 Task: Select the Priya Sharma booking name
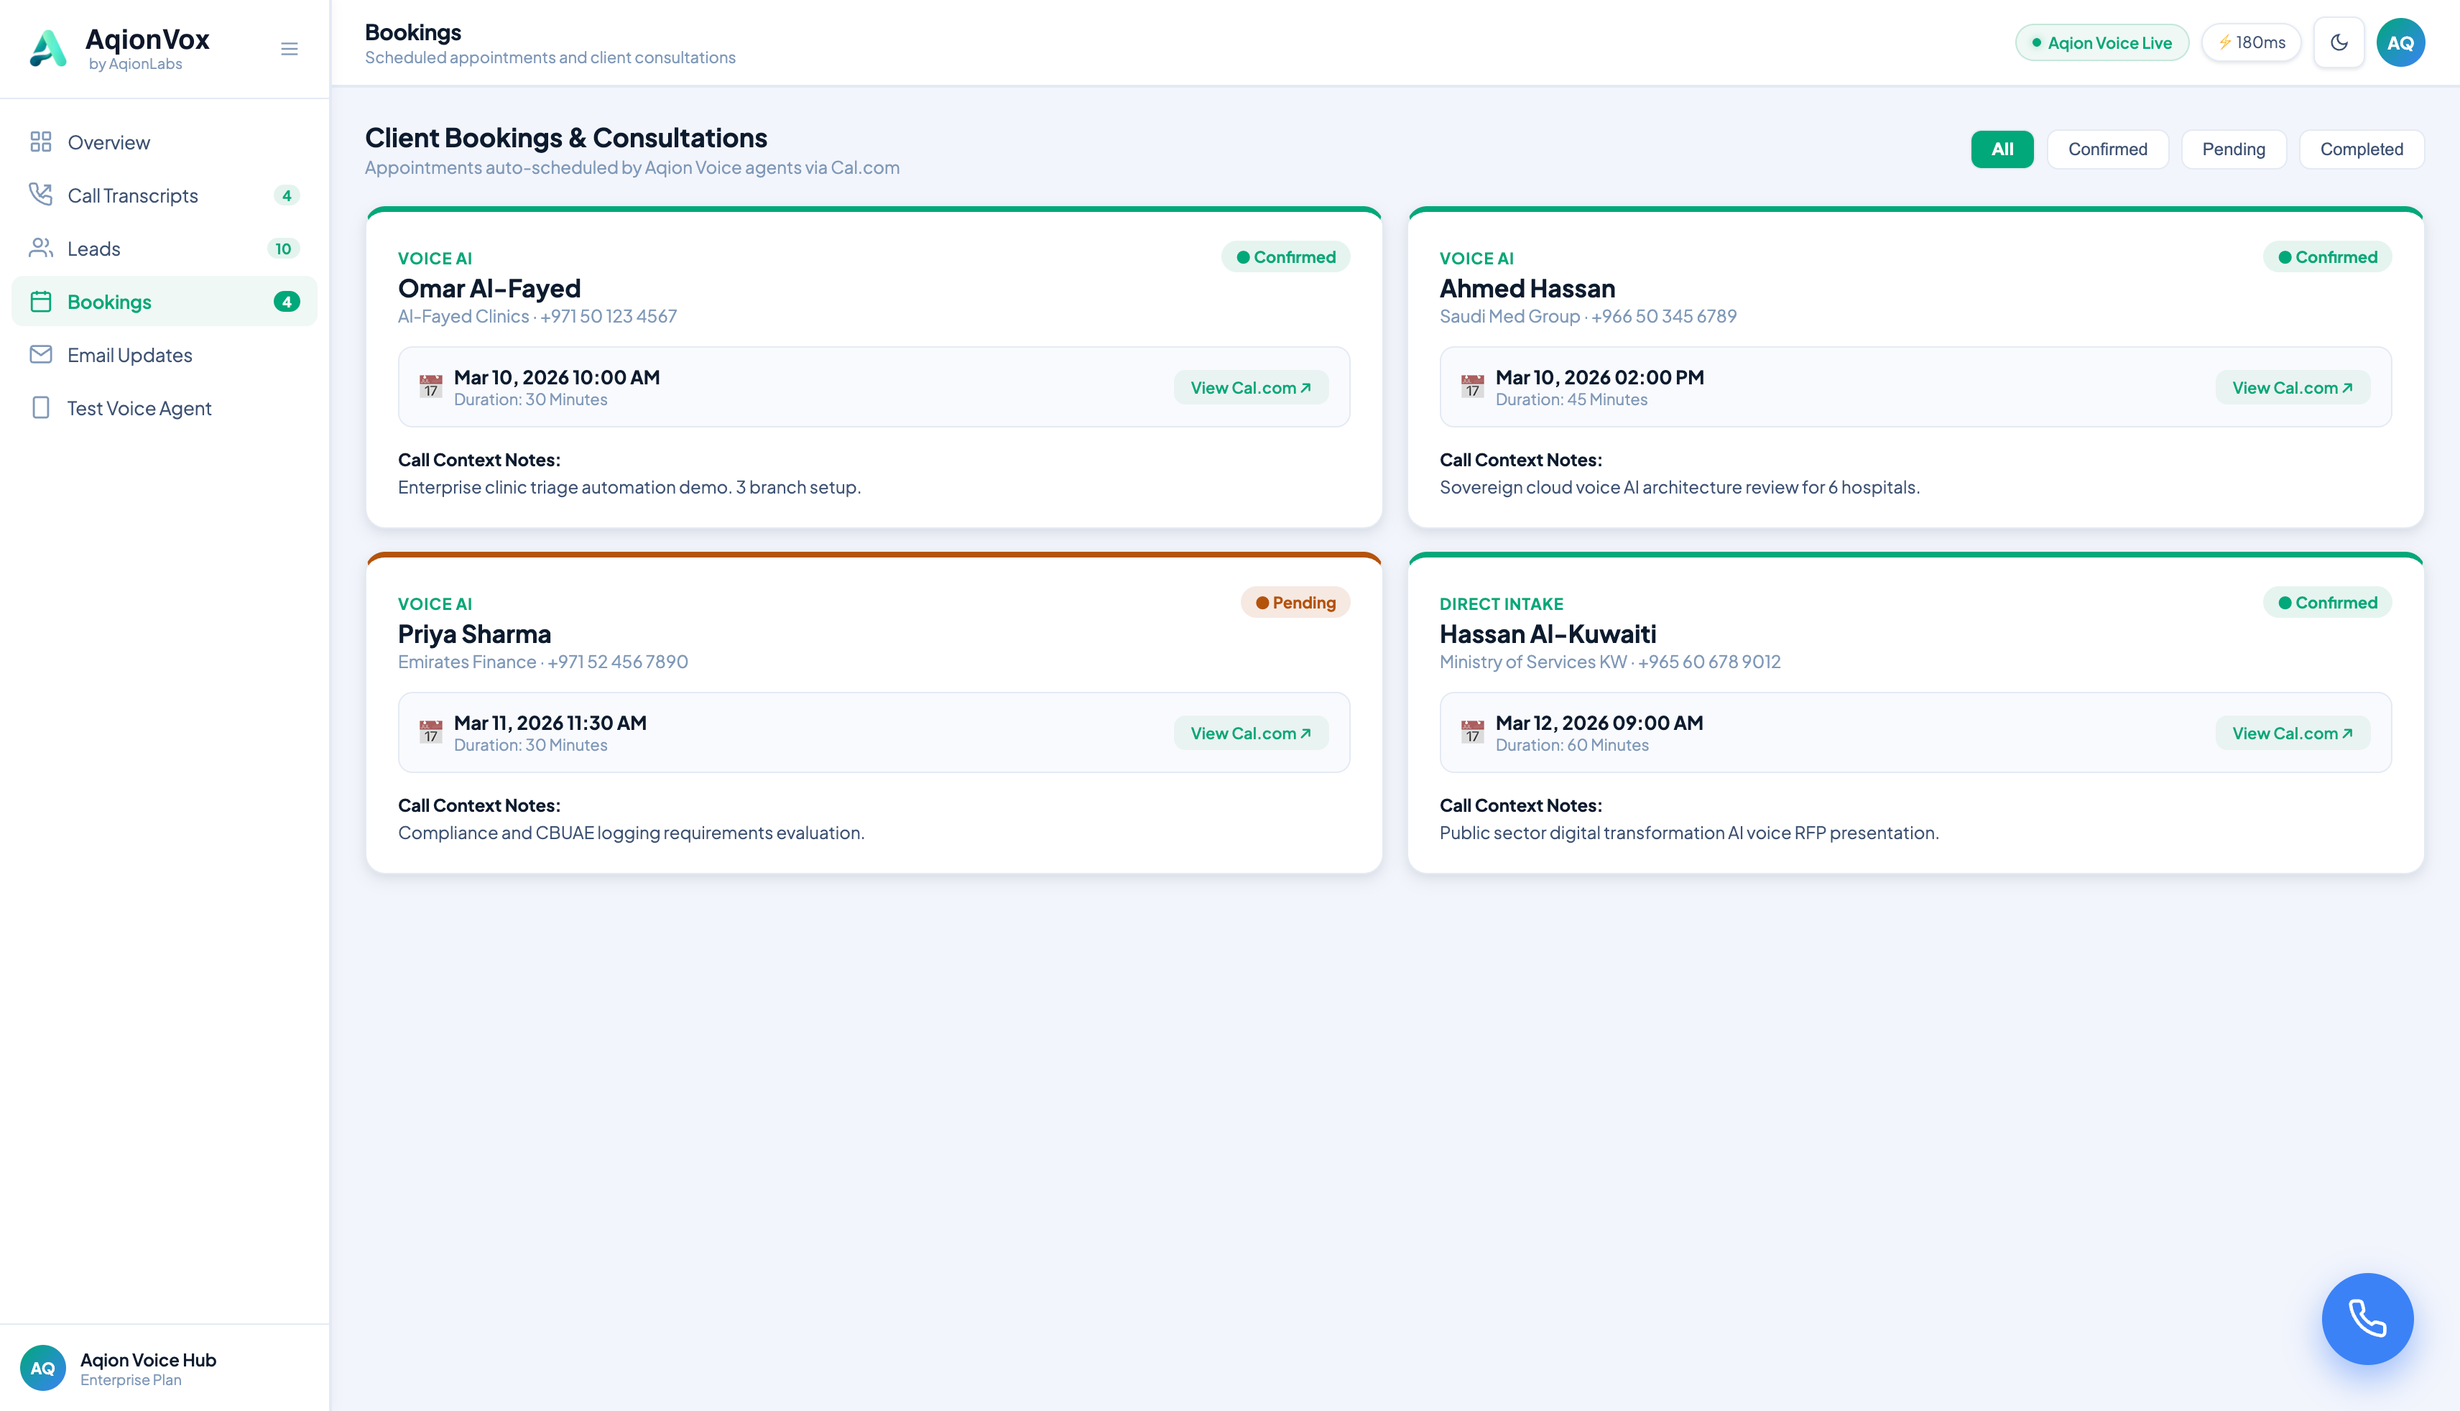[x=475, y=635]
